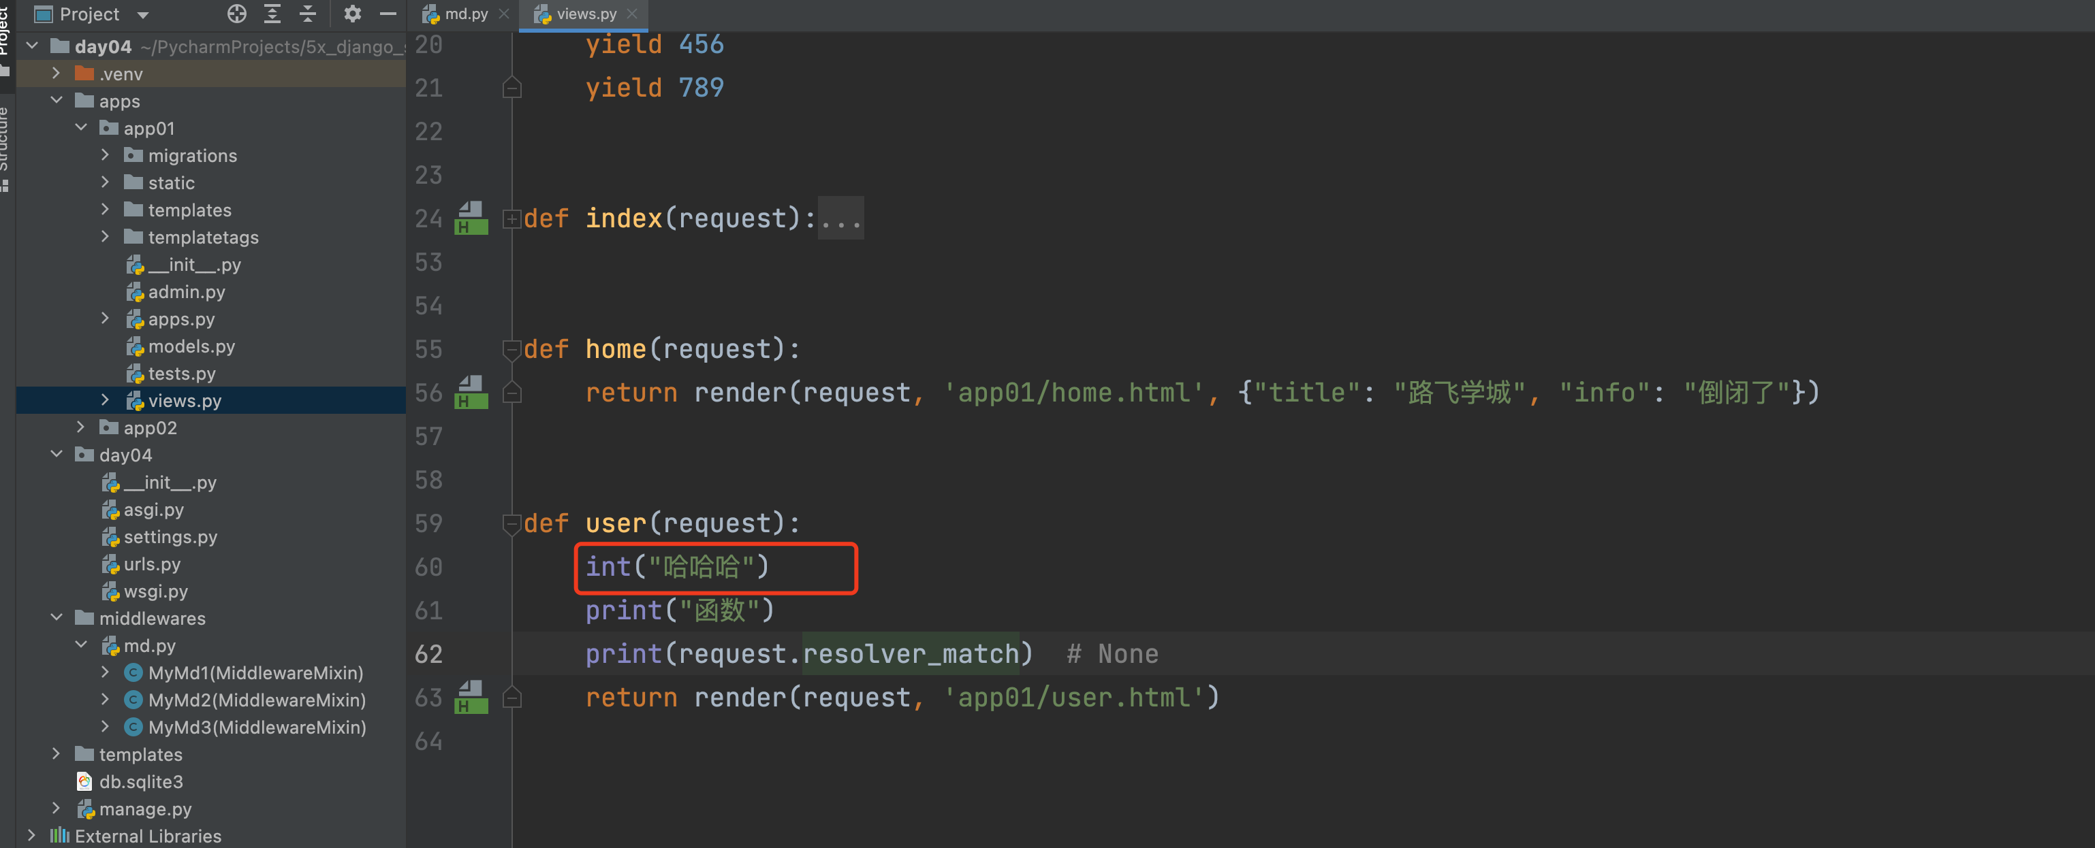The width and height of the screenshot is (2095, 848).
Task: Fold the user function at line 59
Action: [511, 523]
